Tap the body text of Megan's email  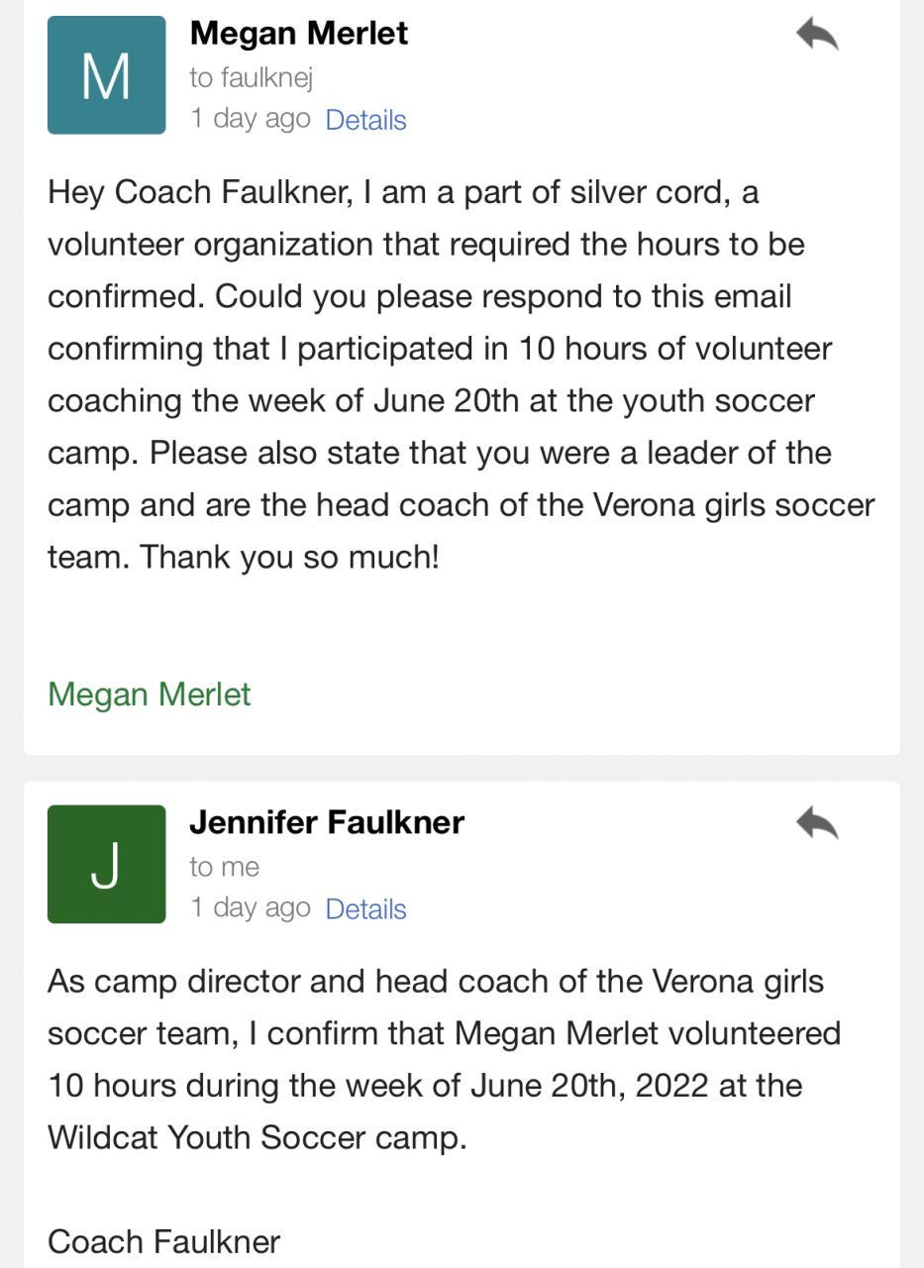[x=441, y=374]
